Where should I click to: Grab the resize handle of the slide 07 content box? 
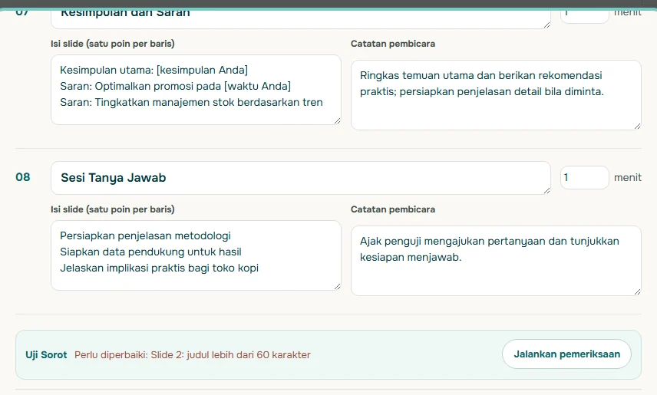pos(337,120)
